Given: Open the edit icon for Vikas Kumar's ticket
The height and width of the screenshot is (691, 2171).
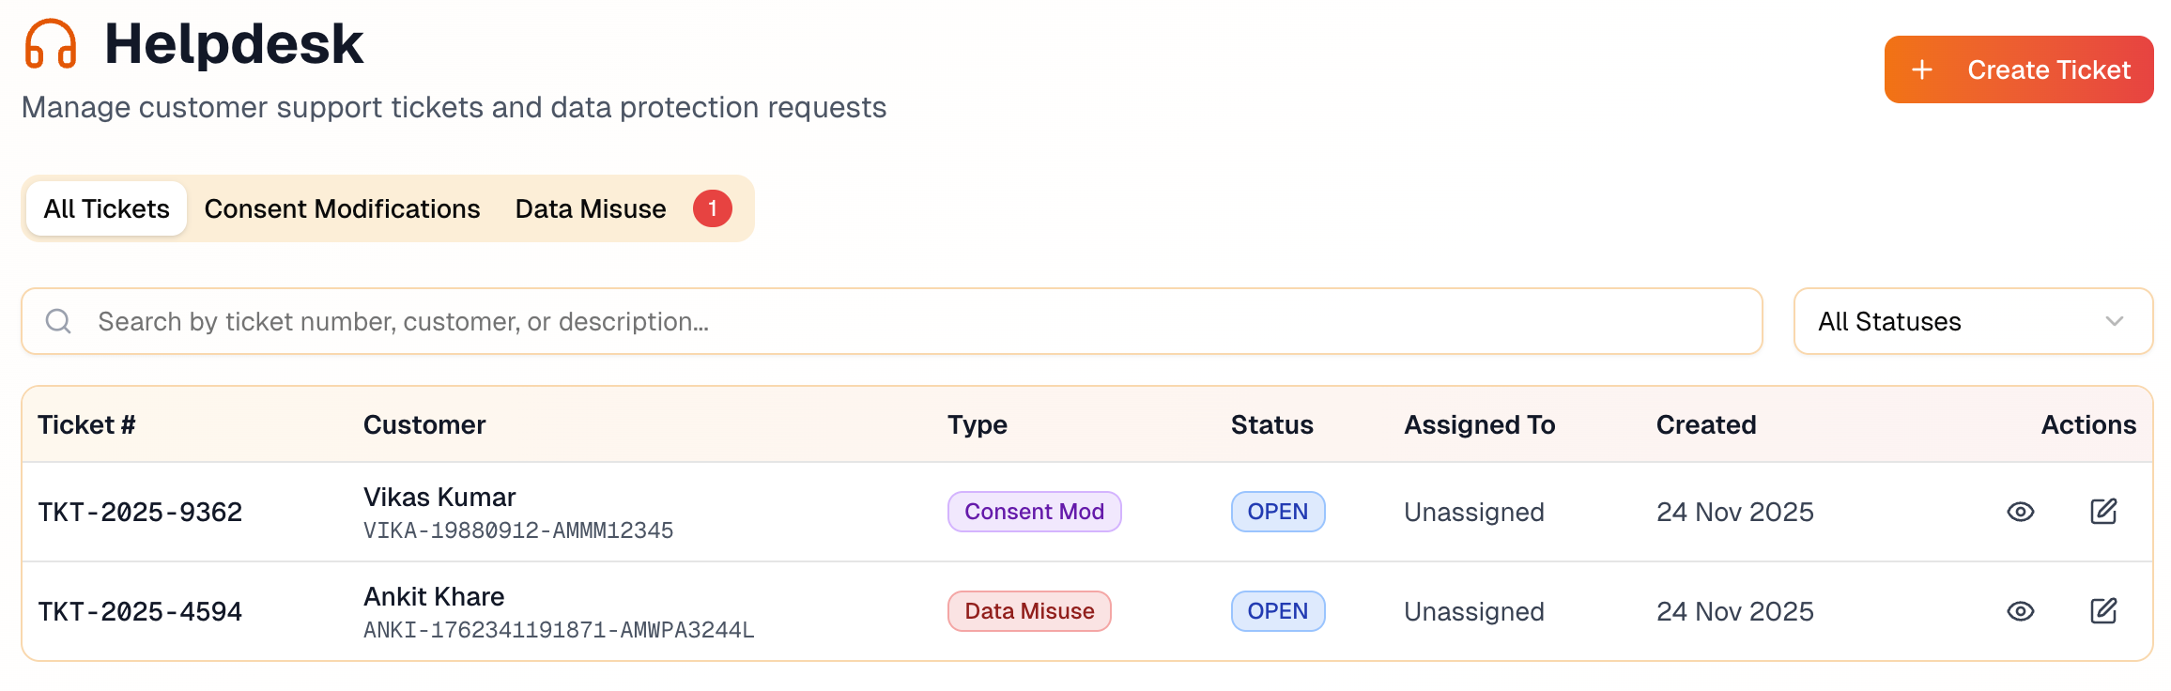Looking at the screenshot, I should click(x=2103, y=512).
